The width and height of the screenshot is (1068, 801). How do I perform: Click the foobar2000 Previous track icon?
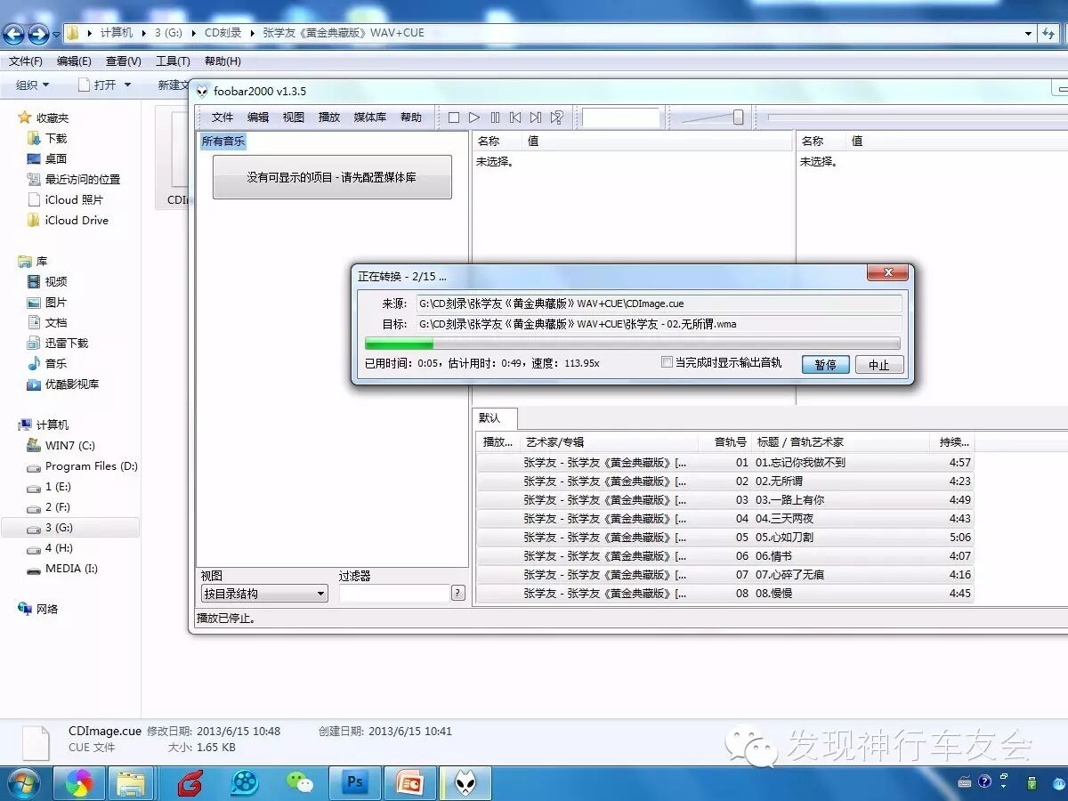515,117
